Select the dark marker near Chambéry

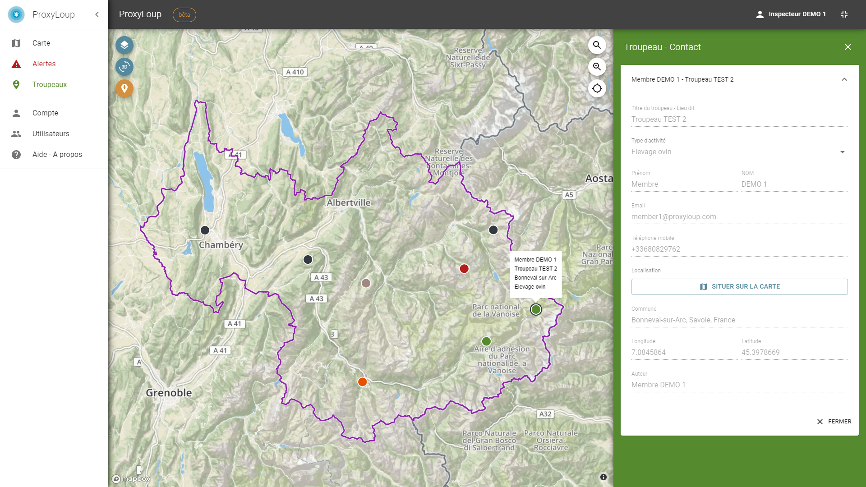(x=205, y=230)
